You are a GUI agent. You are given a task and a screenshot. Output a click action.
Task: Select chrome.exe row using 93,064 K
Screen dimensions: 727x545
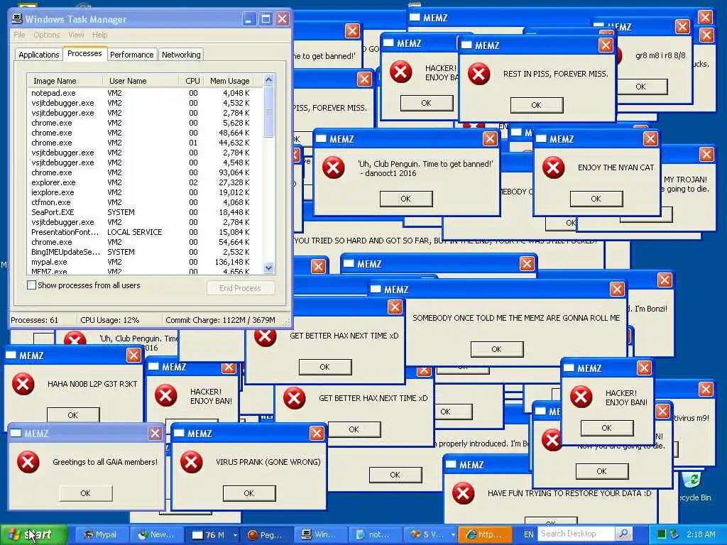click(145, 172)
